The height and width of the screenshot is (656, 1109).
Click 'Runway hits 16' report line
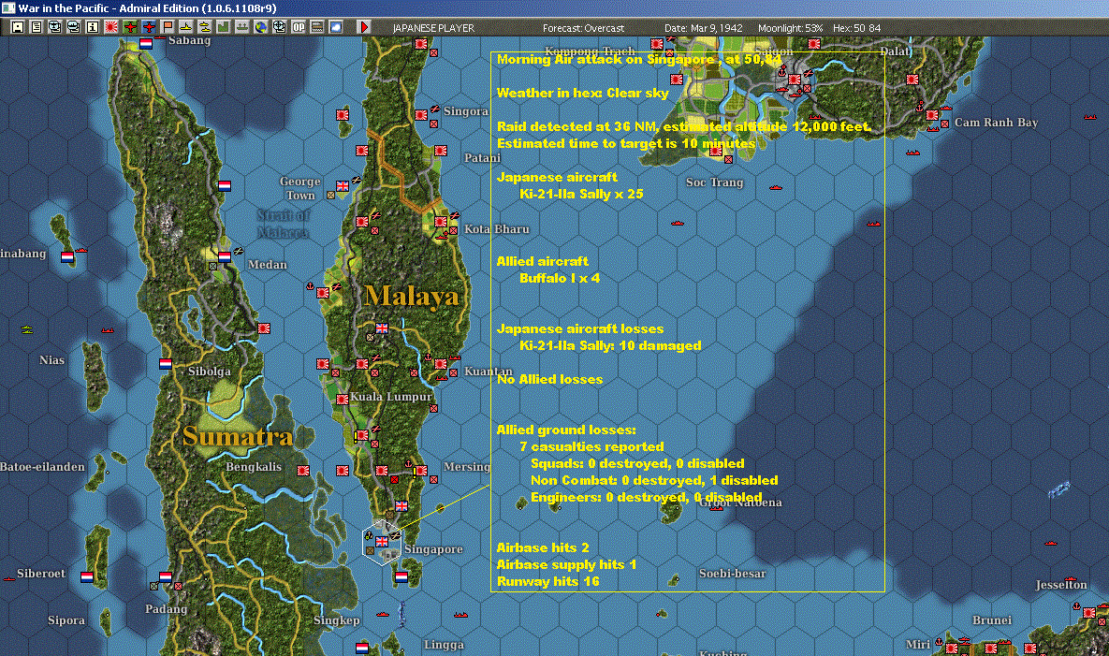tap(548, 582)
